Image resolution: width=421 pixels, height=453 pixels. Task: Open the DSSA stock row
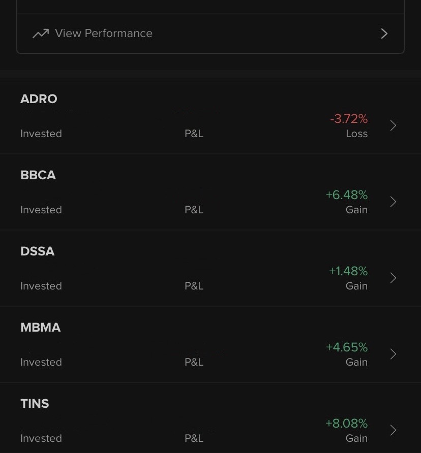click(37, 251)
